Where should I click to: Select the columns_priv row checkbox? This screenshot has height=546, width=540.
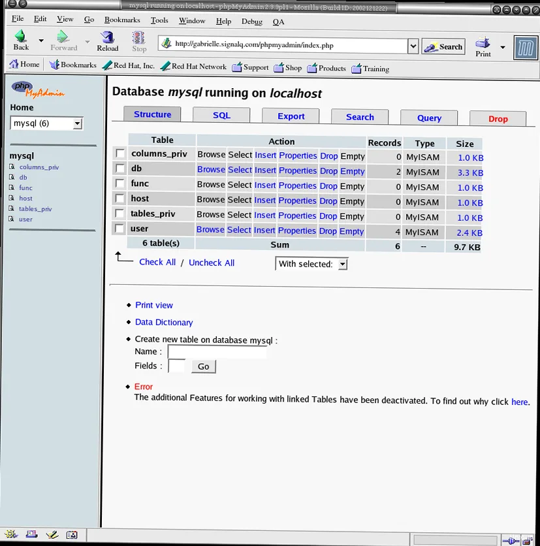[119, 154]
